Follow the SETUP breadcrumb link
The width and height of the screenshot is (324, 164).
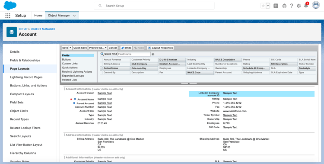(23, 29)
